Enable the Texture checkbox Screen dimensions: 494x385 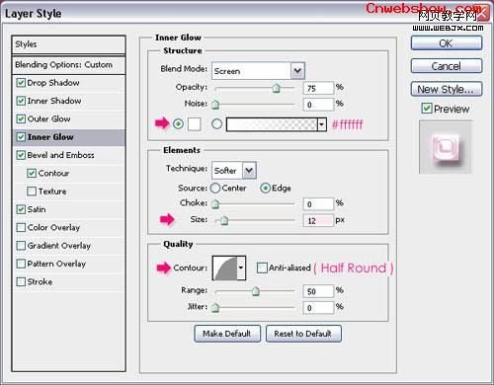pyautogui.click(x=32, y=192)
